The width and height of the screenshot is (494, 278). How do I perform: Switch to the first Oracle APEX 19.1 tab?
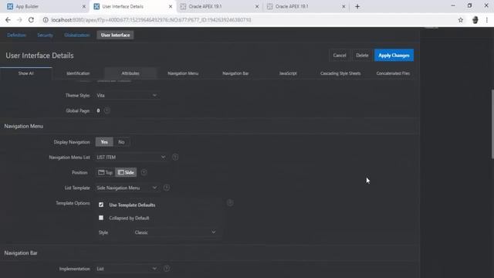(x=219, y=6)
